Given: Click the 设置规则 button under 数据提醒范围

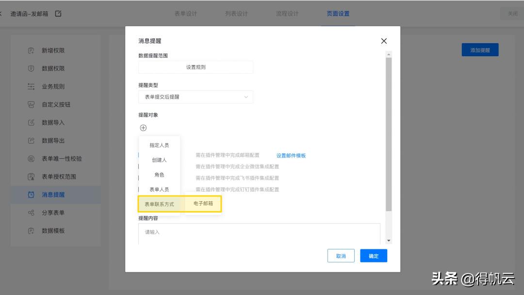Looking at the screenshot, I should tap(196, 67).
